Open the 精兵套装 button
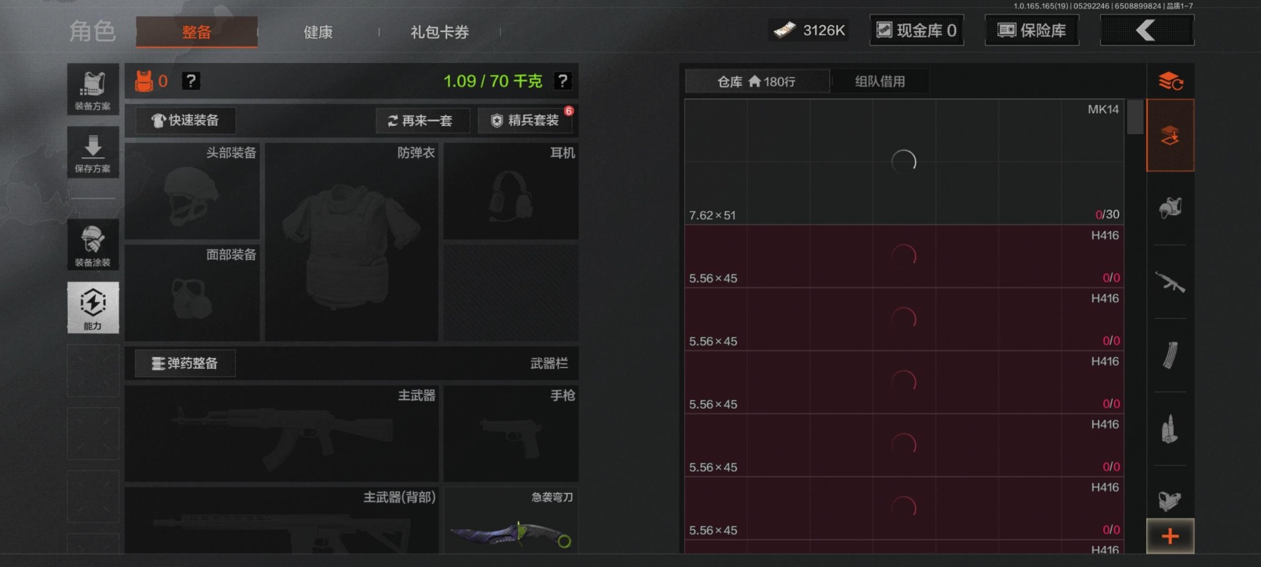Screen dimensions: 1261x567 click(x=525, y=121)
